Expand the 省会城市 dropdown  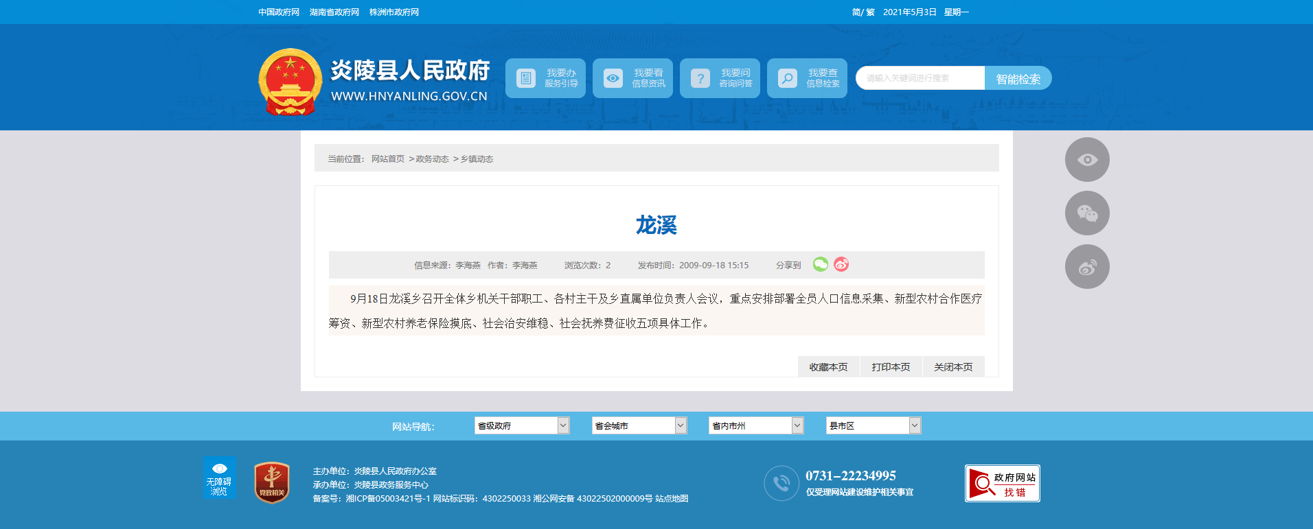pos(639,426)
